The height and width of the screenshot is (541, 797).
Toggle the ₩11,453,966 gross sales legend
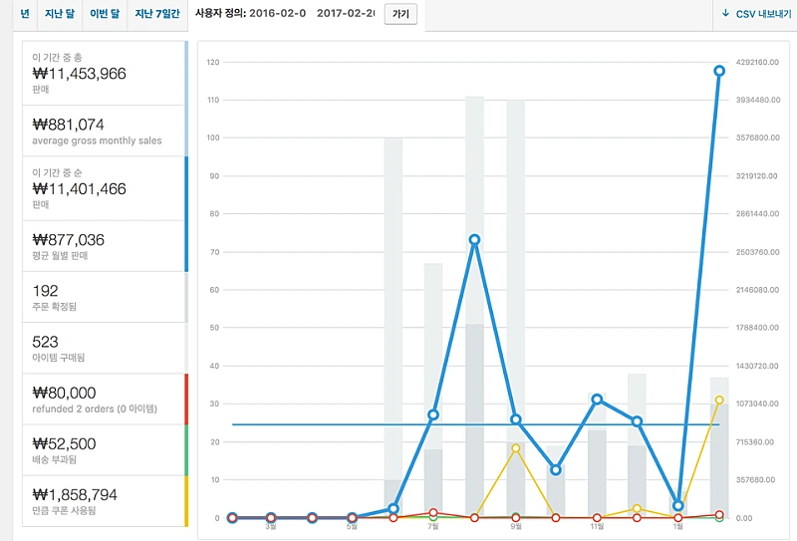click(x=105, y=73)
